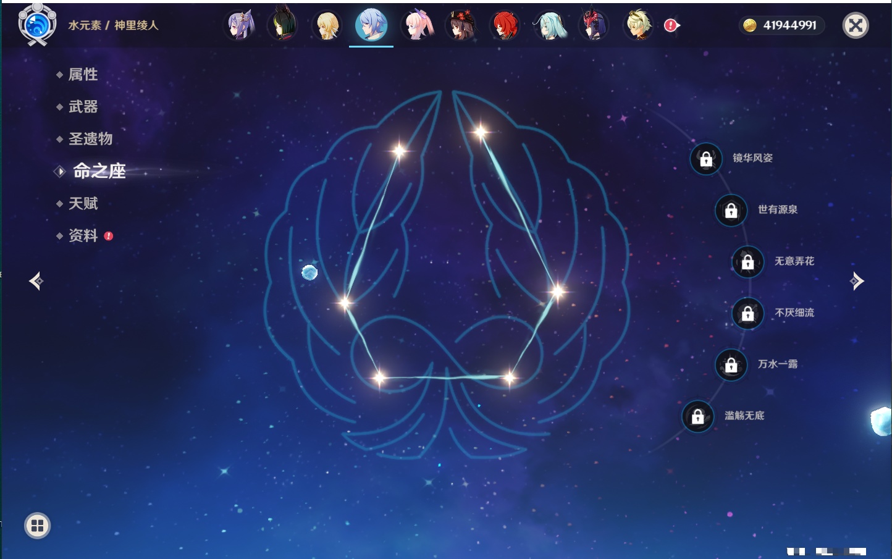Go to previous character with left arrow
Image resolution: width=892 pixels, height=559 pixels.
[x=36, y=281]
